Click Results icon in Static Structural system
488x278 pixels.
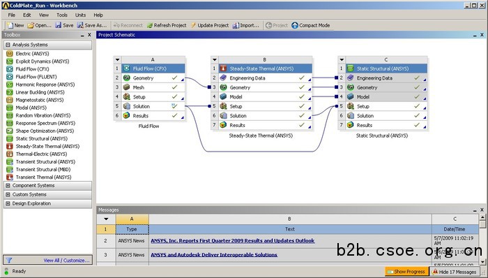pos(351,125)
